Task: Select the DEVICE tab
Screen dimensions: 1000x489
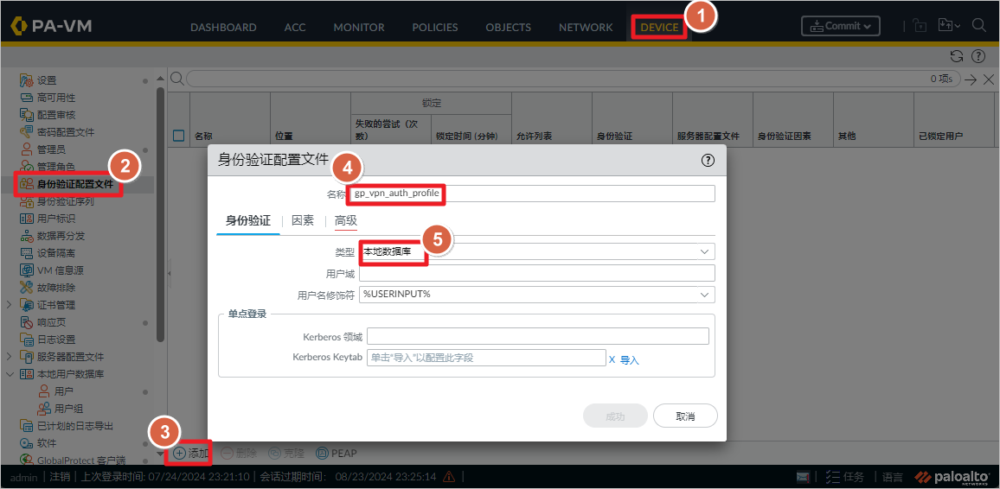Action: coord(659,28)
